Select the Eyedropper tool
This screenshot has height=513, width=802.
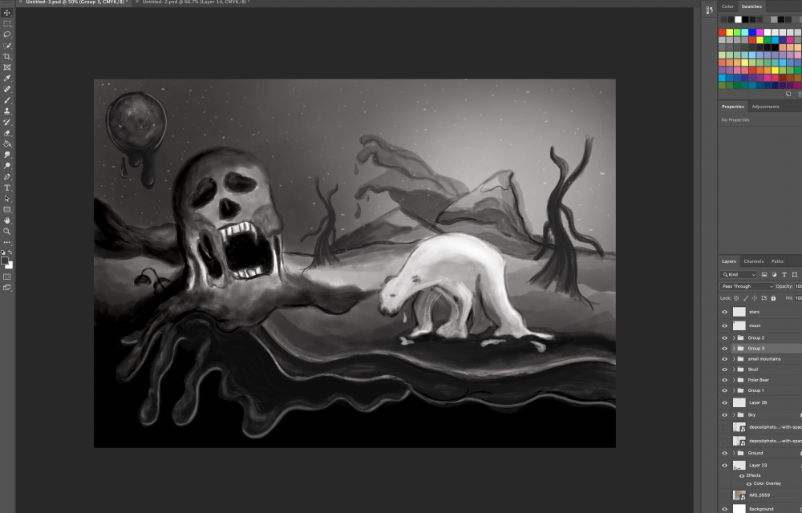[7, 79]
